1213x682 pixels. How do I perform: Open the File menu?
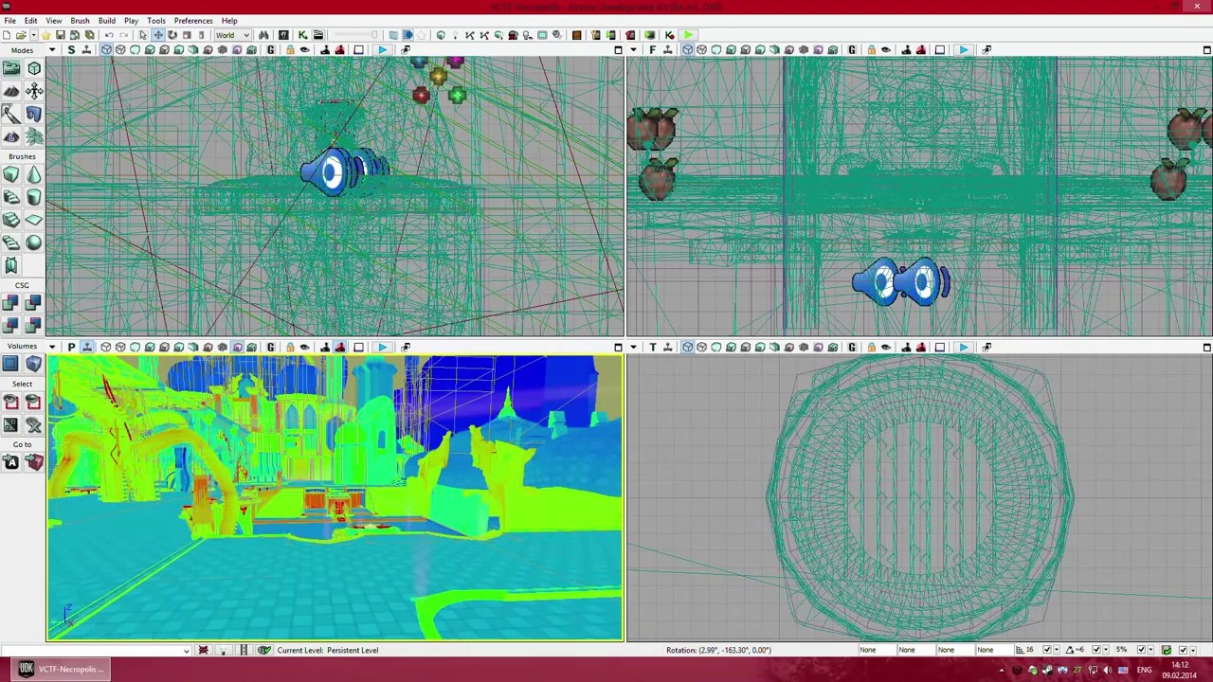pyautogui.click(x=9, y=20)
